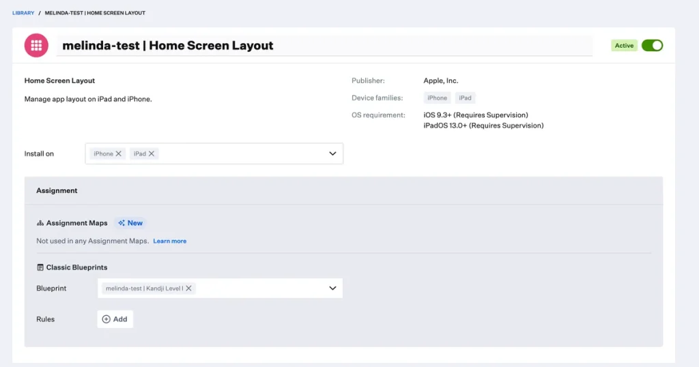Click the Classic Blueprints heading label

[x=76, y=267]
